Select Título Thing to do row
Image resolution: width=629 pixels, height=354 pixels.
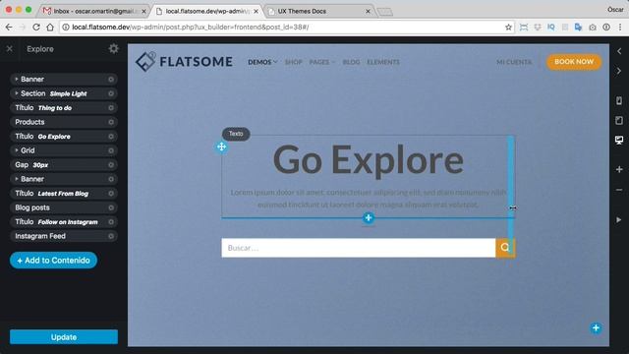[x=63, y=108]
